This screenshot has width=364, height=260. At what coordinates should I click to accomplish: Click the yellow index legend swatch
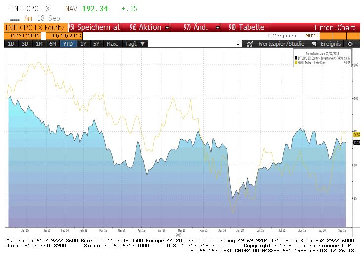(296, 63)
